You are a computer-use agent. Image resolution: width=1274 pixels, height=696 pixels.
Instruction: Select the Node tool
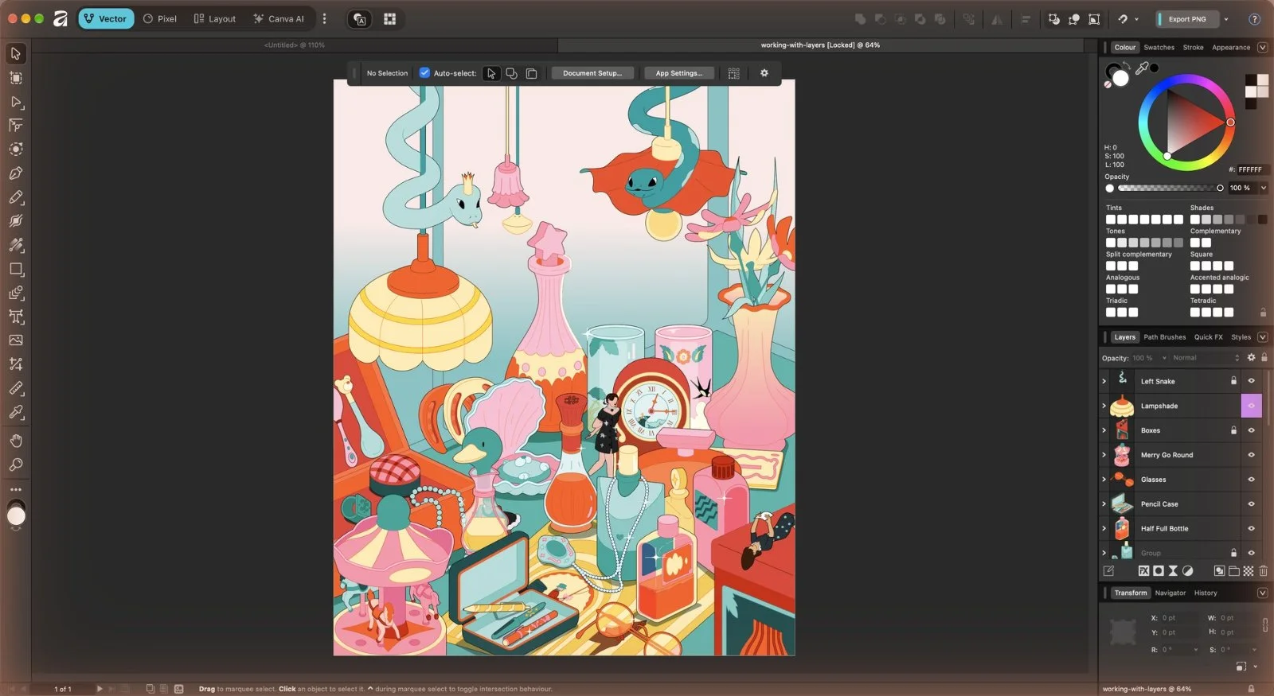coord(16,102)
